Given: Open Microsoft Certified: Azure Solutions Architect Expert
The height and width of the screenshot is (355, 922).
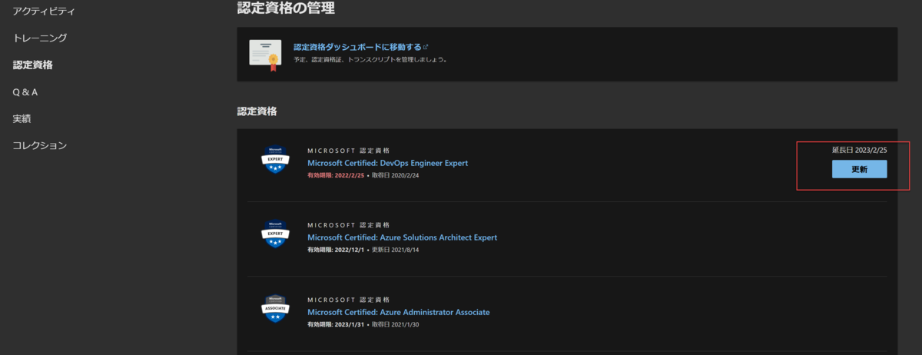Looking at the screenshot, I should (x=402, y=237).
